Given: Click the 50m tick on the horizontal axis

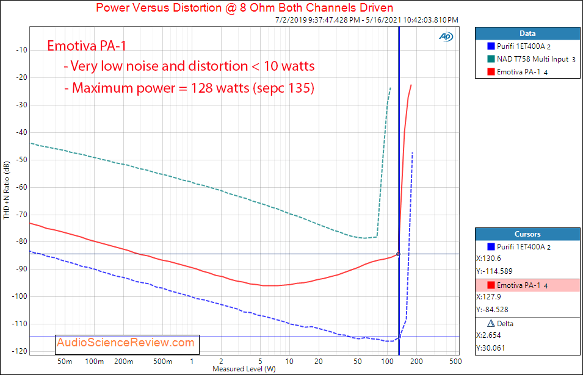Looking at the screenshot, I should [x=65, y=361].
